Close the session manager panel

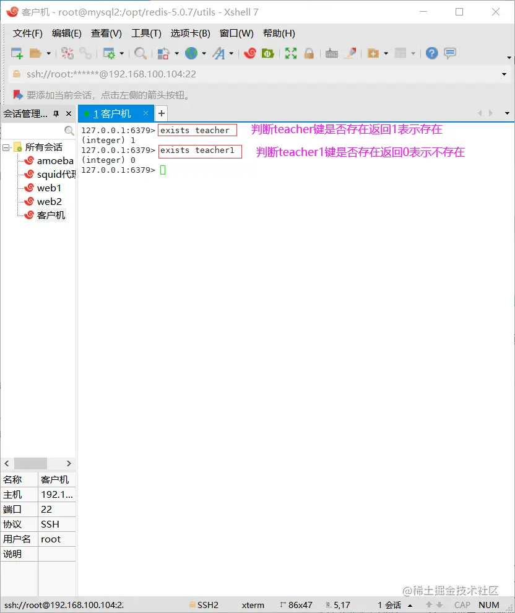69,114
